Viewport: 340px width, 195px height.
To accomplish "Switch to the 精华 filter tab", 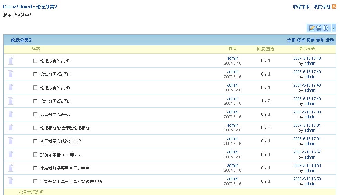I will tap(301, 40).
